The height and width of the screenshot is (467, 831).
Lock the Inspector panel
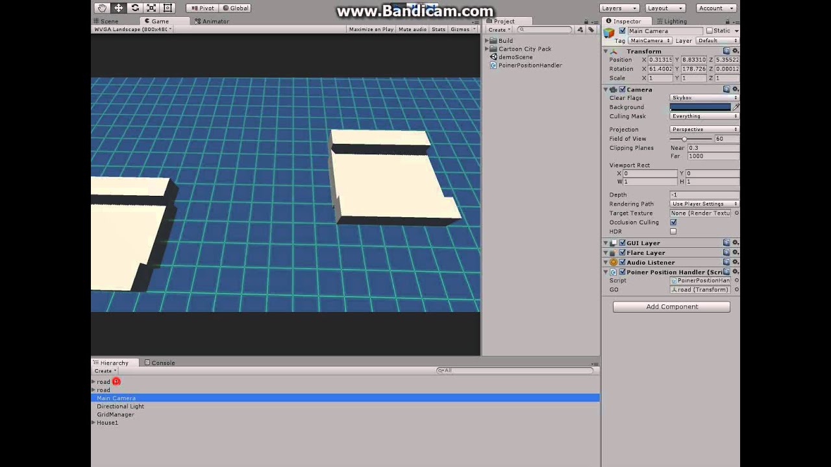click(726, 21)
